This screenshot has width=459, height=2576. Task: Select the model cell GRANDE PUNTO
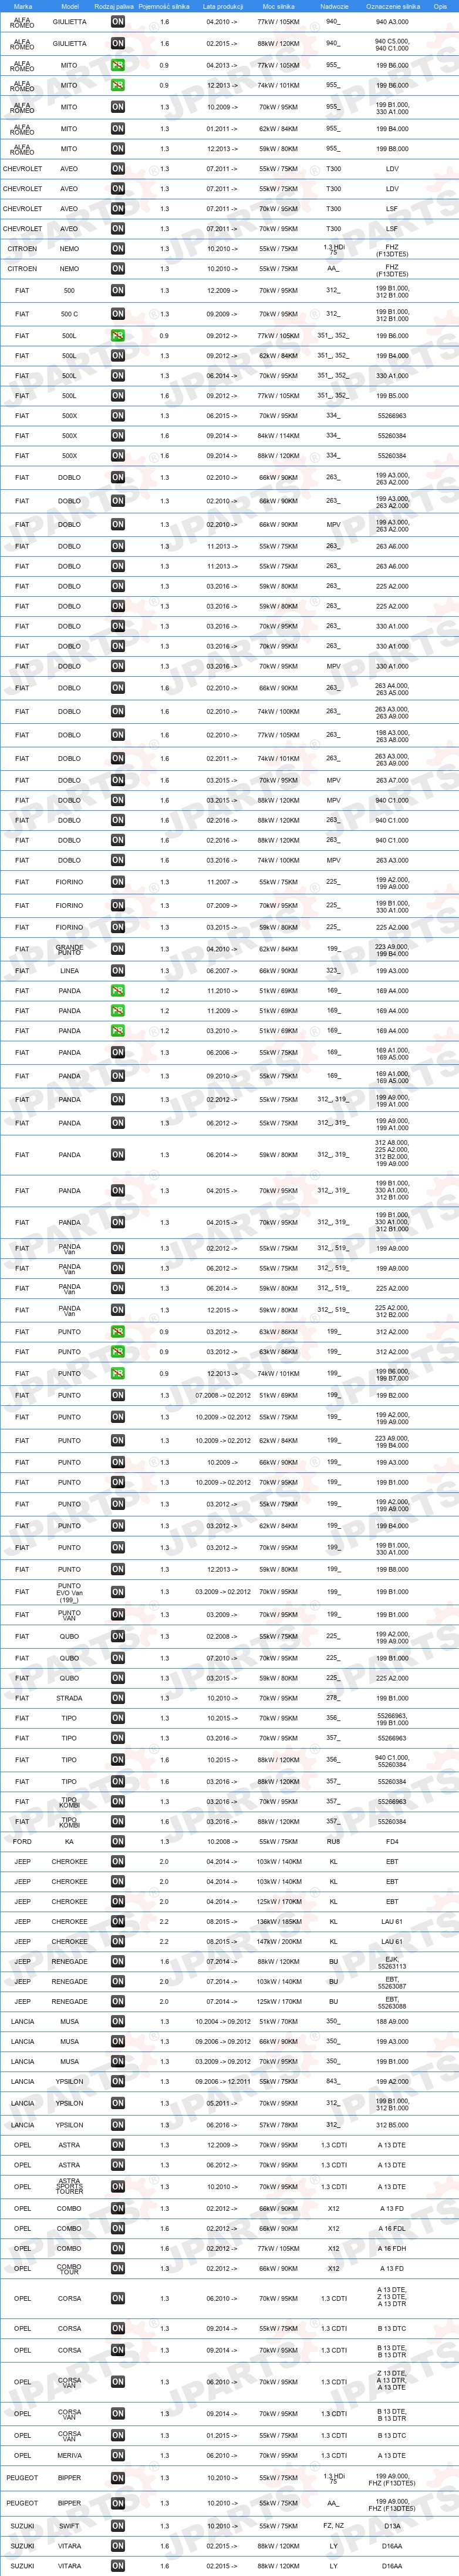click(x=69, y=949)
